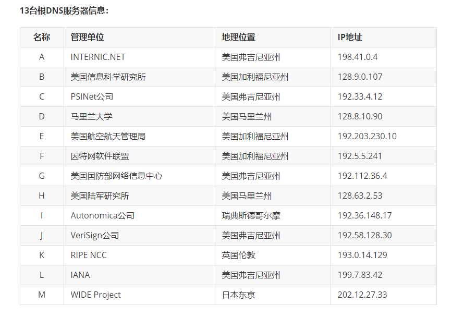Image resolution: width=452 pixels, height=317 pixels.
Task: Click '美国马里兰州' in row D
Action: (247, 117)
